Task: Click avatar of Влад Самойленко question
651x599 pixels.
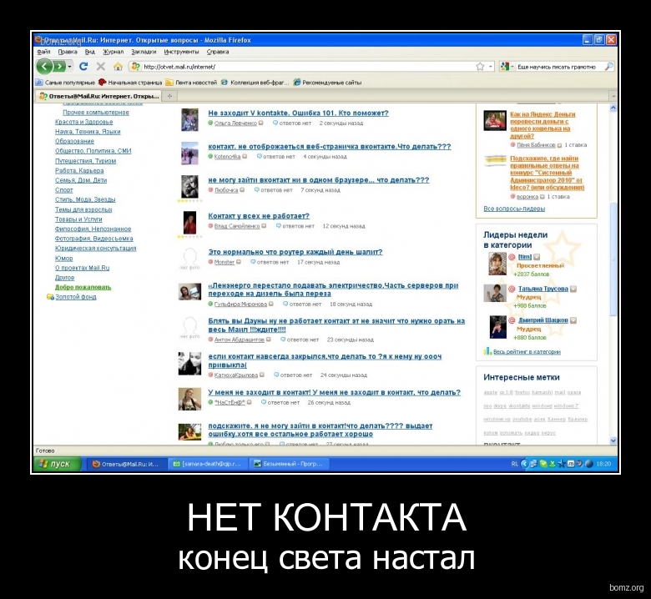Action: [x=189, y=223]
